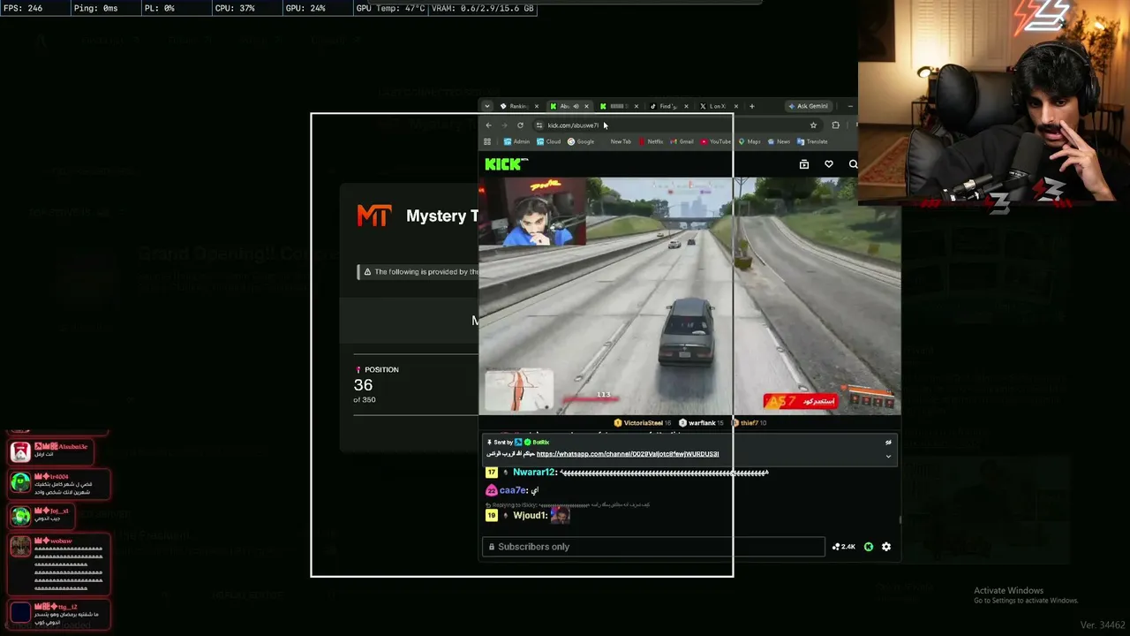Open the site info icon in address bar
This screenshot has width=1130, height=636.
pos(539,125)
